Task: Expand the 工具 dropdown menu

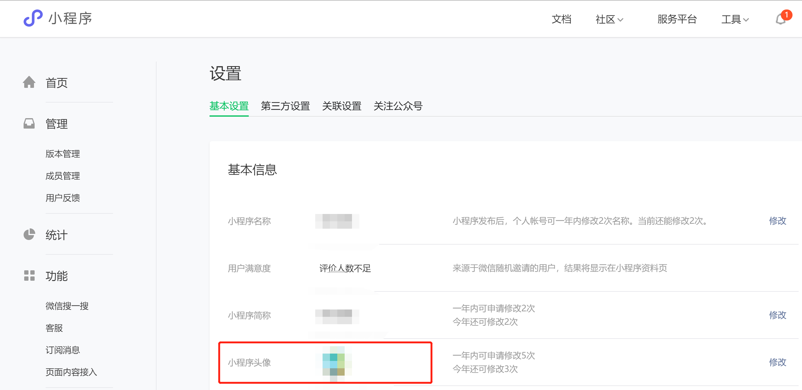Action: 735,19
